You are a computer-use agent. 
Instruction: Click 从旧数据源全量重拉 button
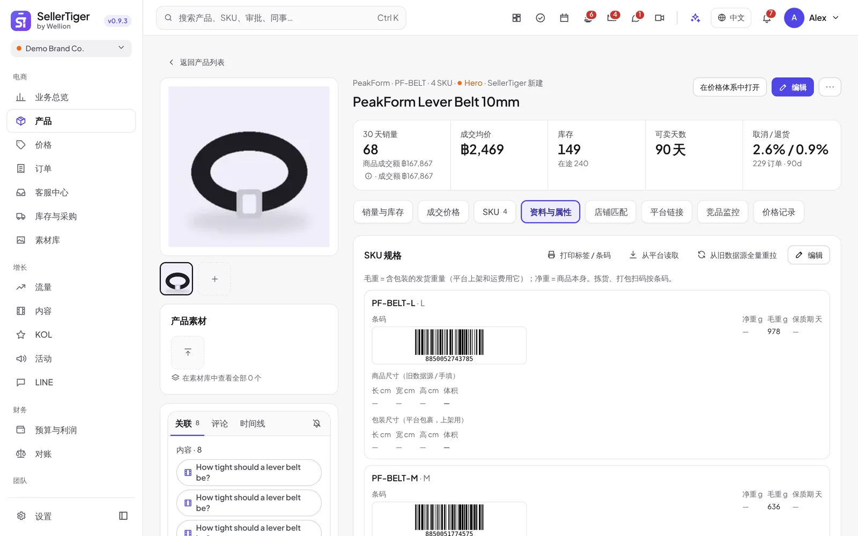click(x=737, y=255)
